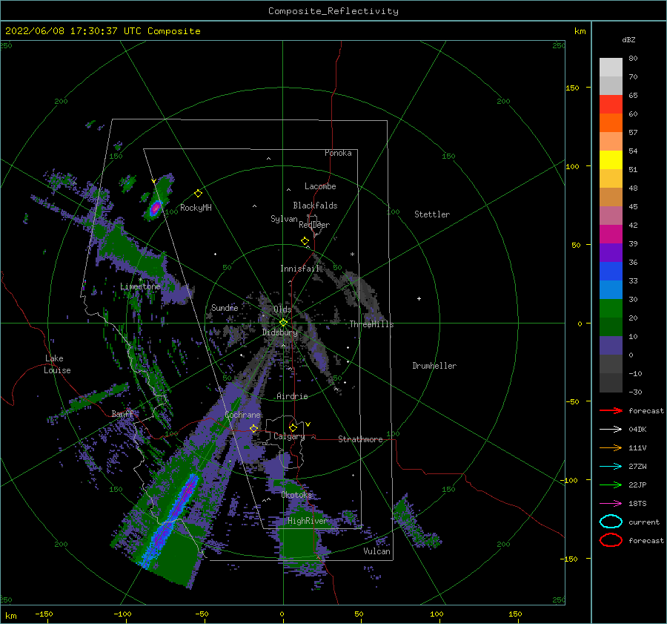Select the dark orange swatch below red
667x624 pixels.
pyautogui.click(x=611, y=122)
